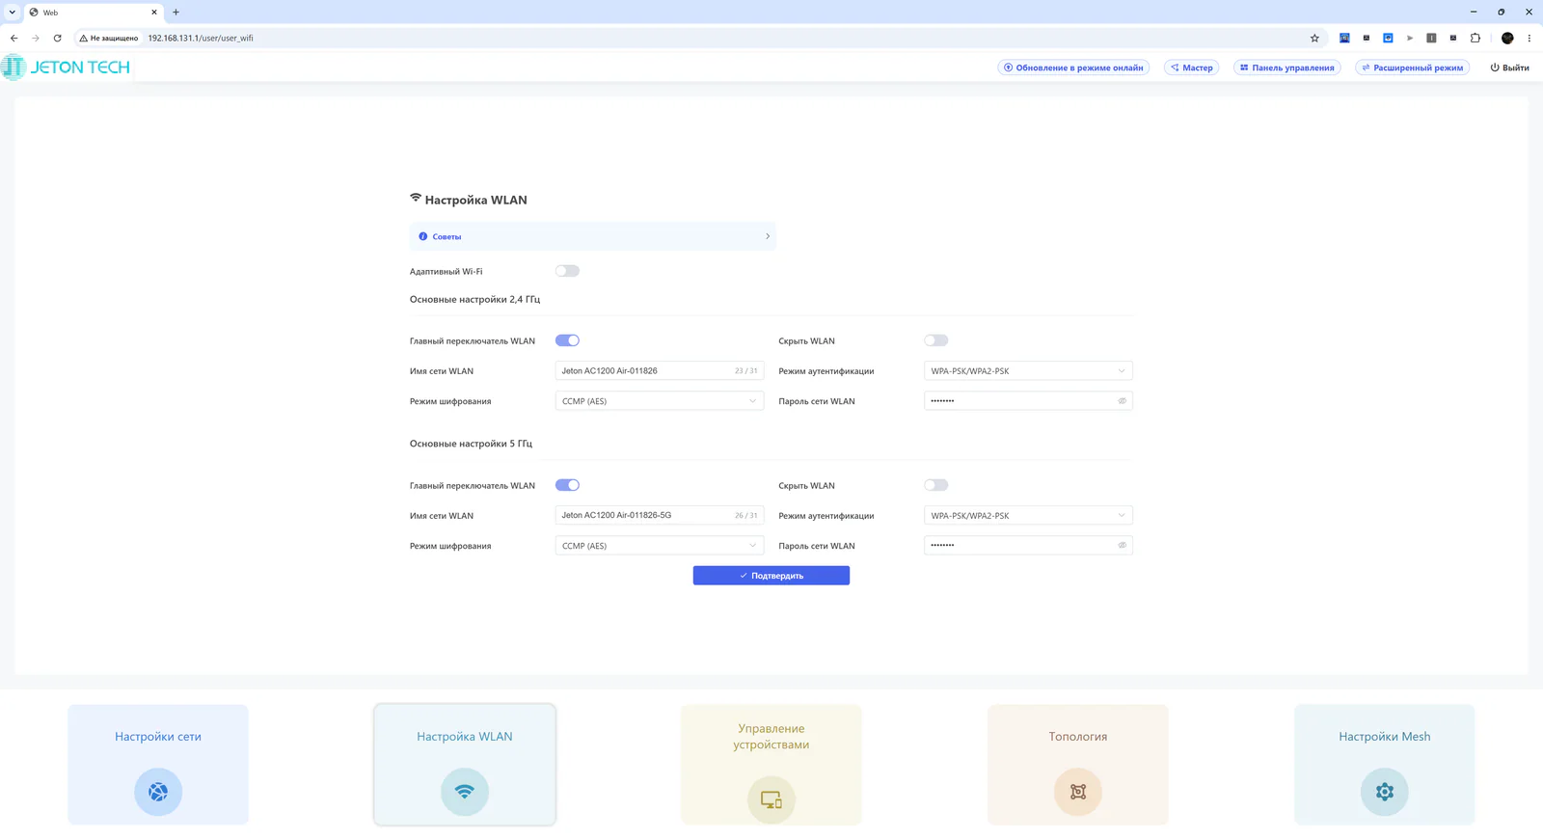Screen dimensions: 1543x839
Task: Toggle 5 GHz Скрыть WLAN switch
Action: [x=935, y=485]
